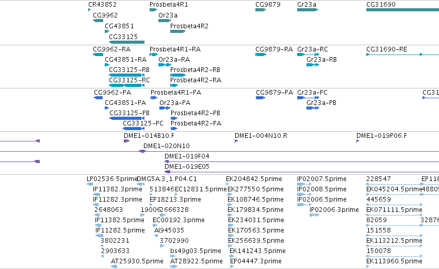Pick the CG33125 gene label
The image size is (439, 269).
tap(123, 37)
